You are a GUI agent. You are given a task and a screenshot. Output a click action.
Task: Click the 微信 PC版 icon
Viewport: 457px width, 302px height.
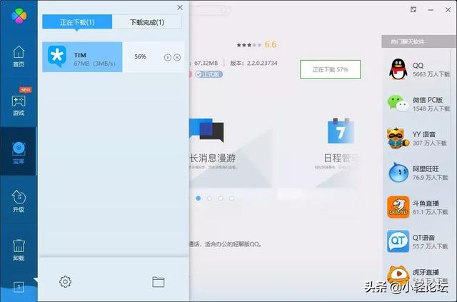398,104
